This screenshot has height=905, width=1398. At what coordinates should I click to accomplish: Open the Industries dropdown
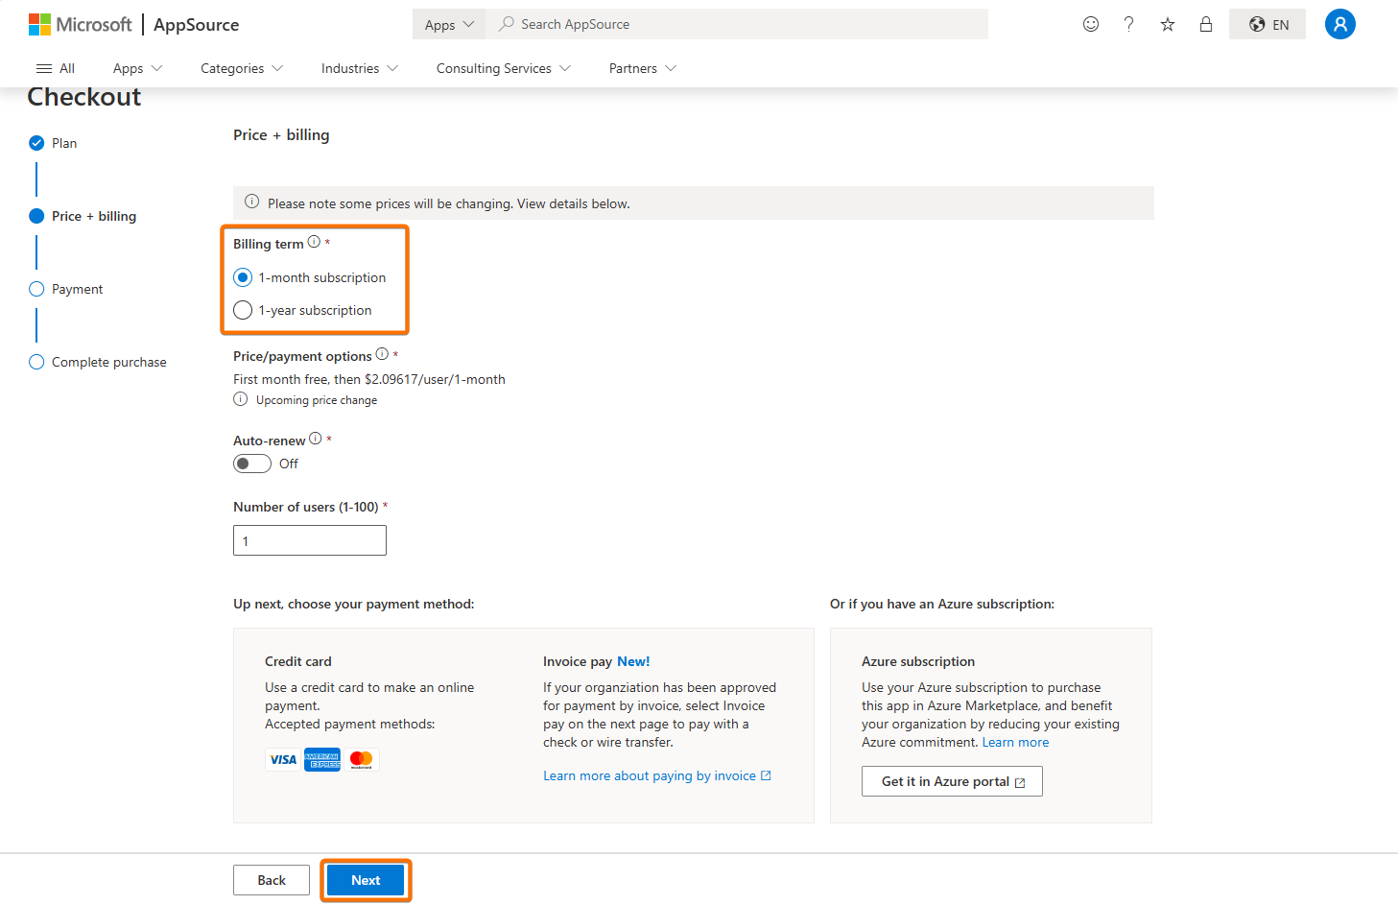(359, 68)
